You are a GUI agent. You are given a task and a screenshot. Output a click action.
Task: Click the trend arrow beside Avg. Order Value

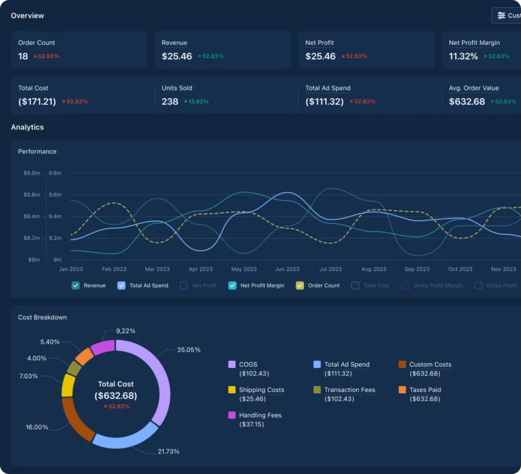492,102
